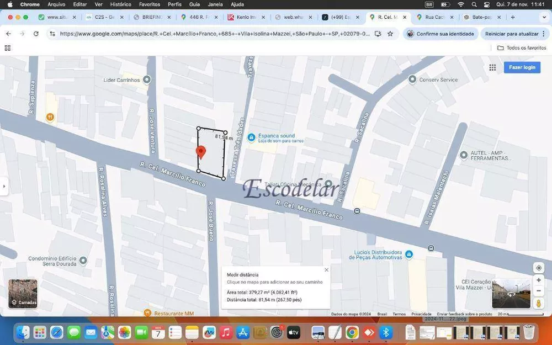Open Todos os favoritos folder
This screenshot has width=552, height=345.
point(522,48)
